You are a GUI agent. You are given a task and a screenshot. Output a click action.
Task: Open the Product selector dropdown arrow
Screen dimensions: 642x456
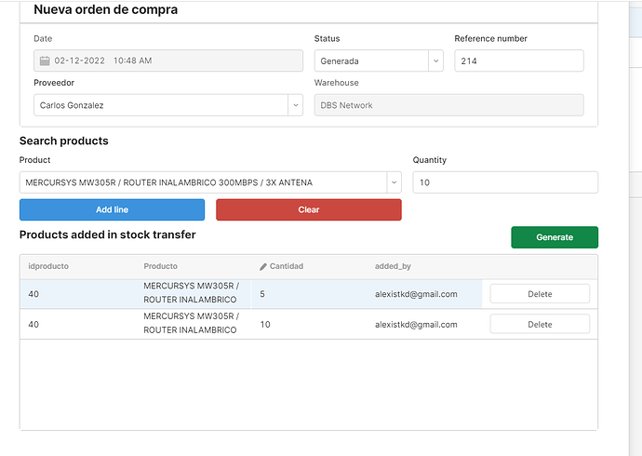click(x=394, y=182)
